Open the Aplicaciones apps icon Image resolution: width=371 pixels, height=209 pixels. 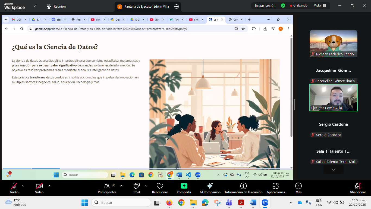[276, 186]
